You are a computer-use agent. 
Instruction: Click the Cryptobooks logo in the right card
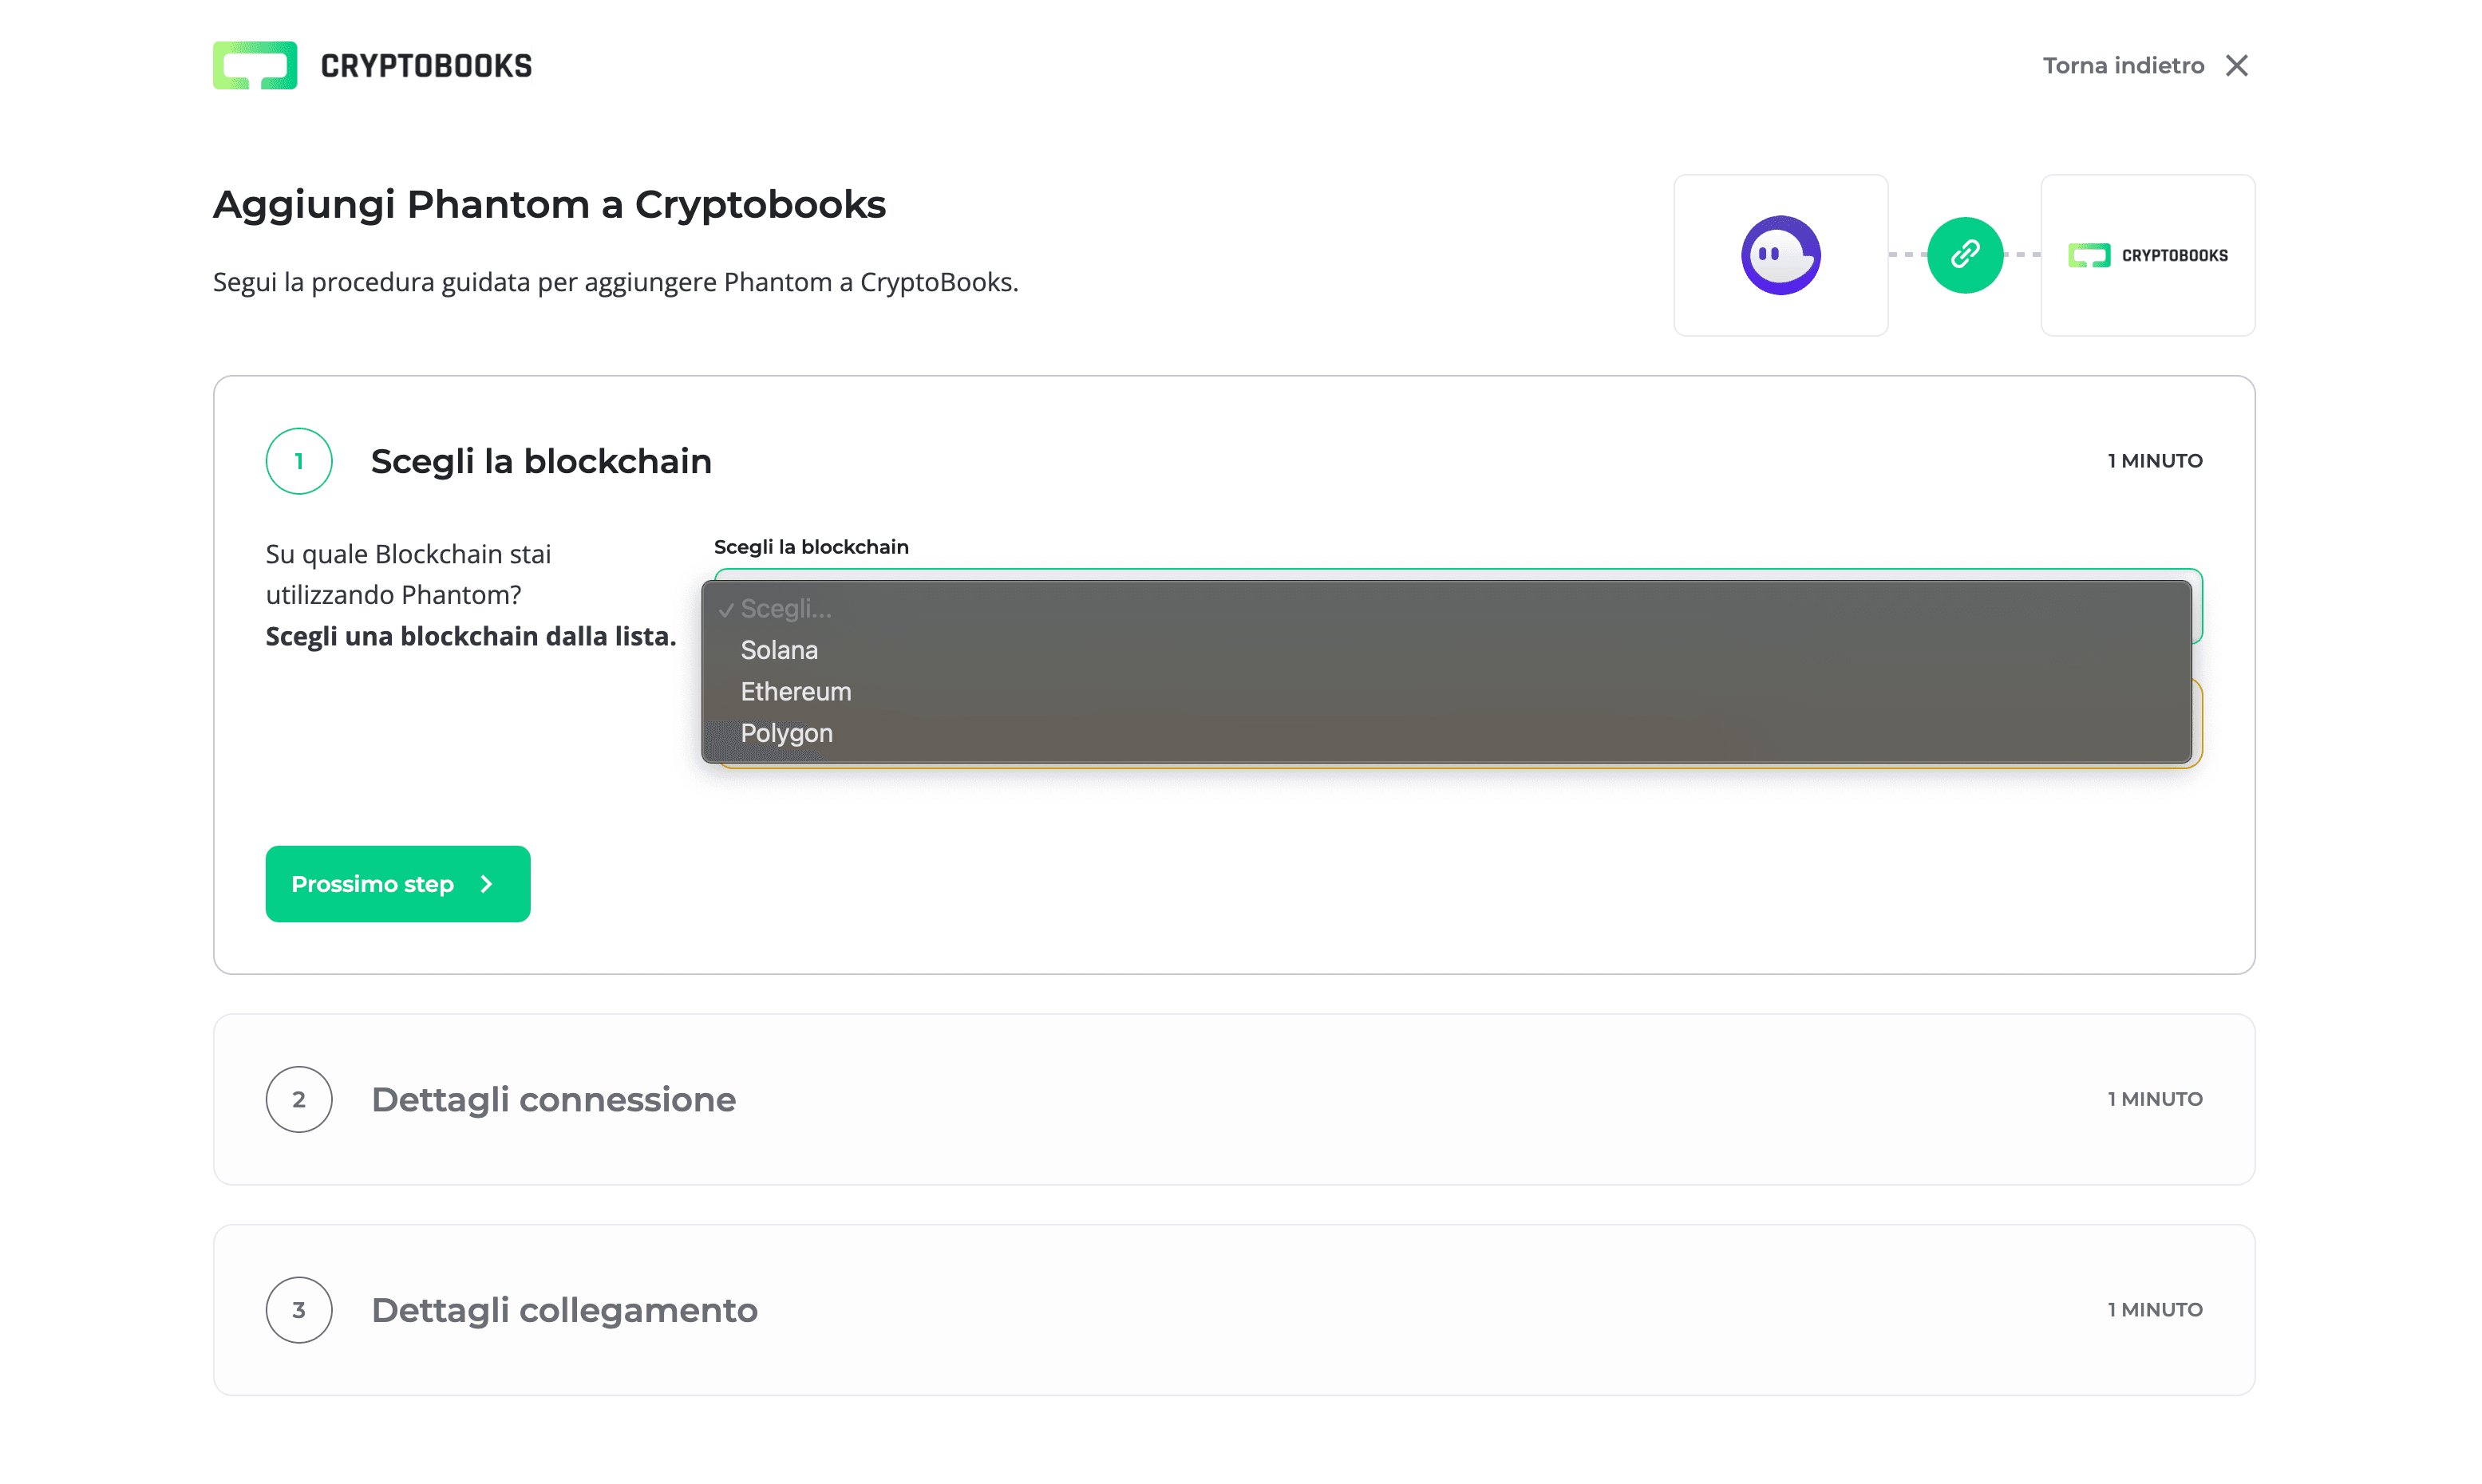pos(2147,256)
